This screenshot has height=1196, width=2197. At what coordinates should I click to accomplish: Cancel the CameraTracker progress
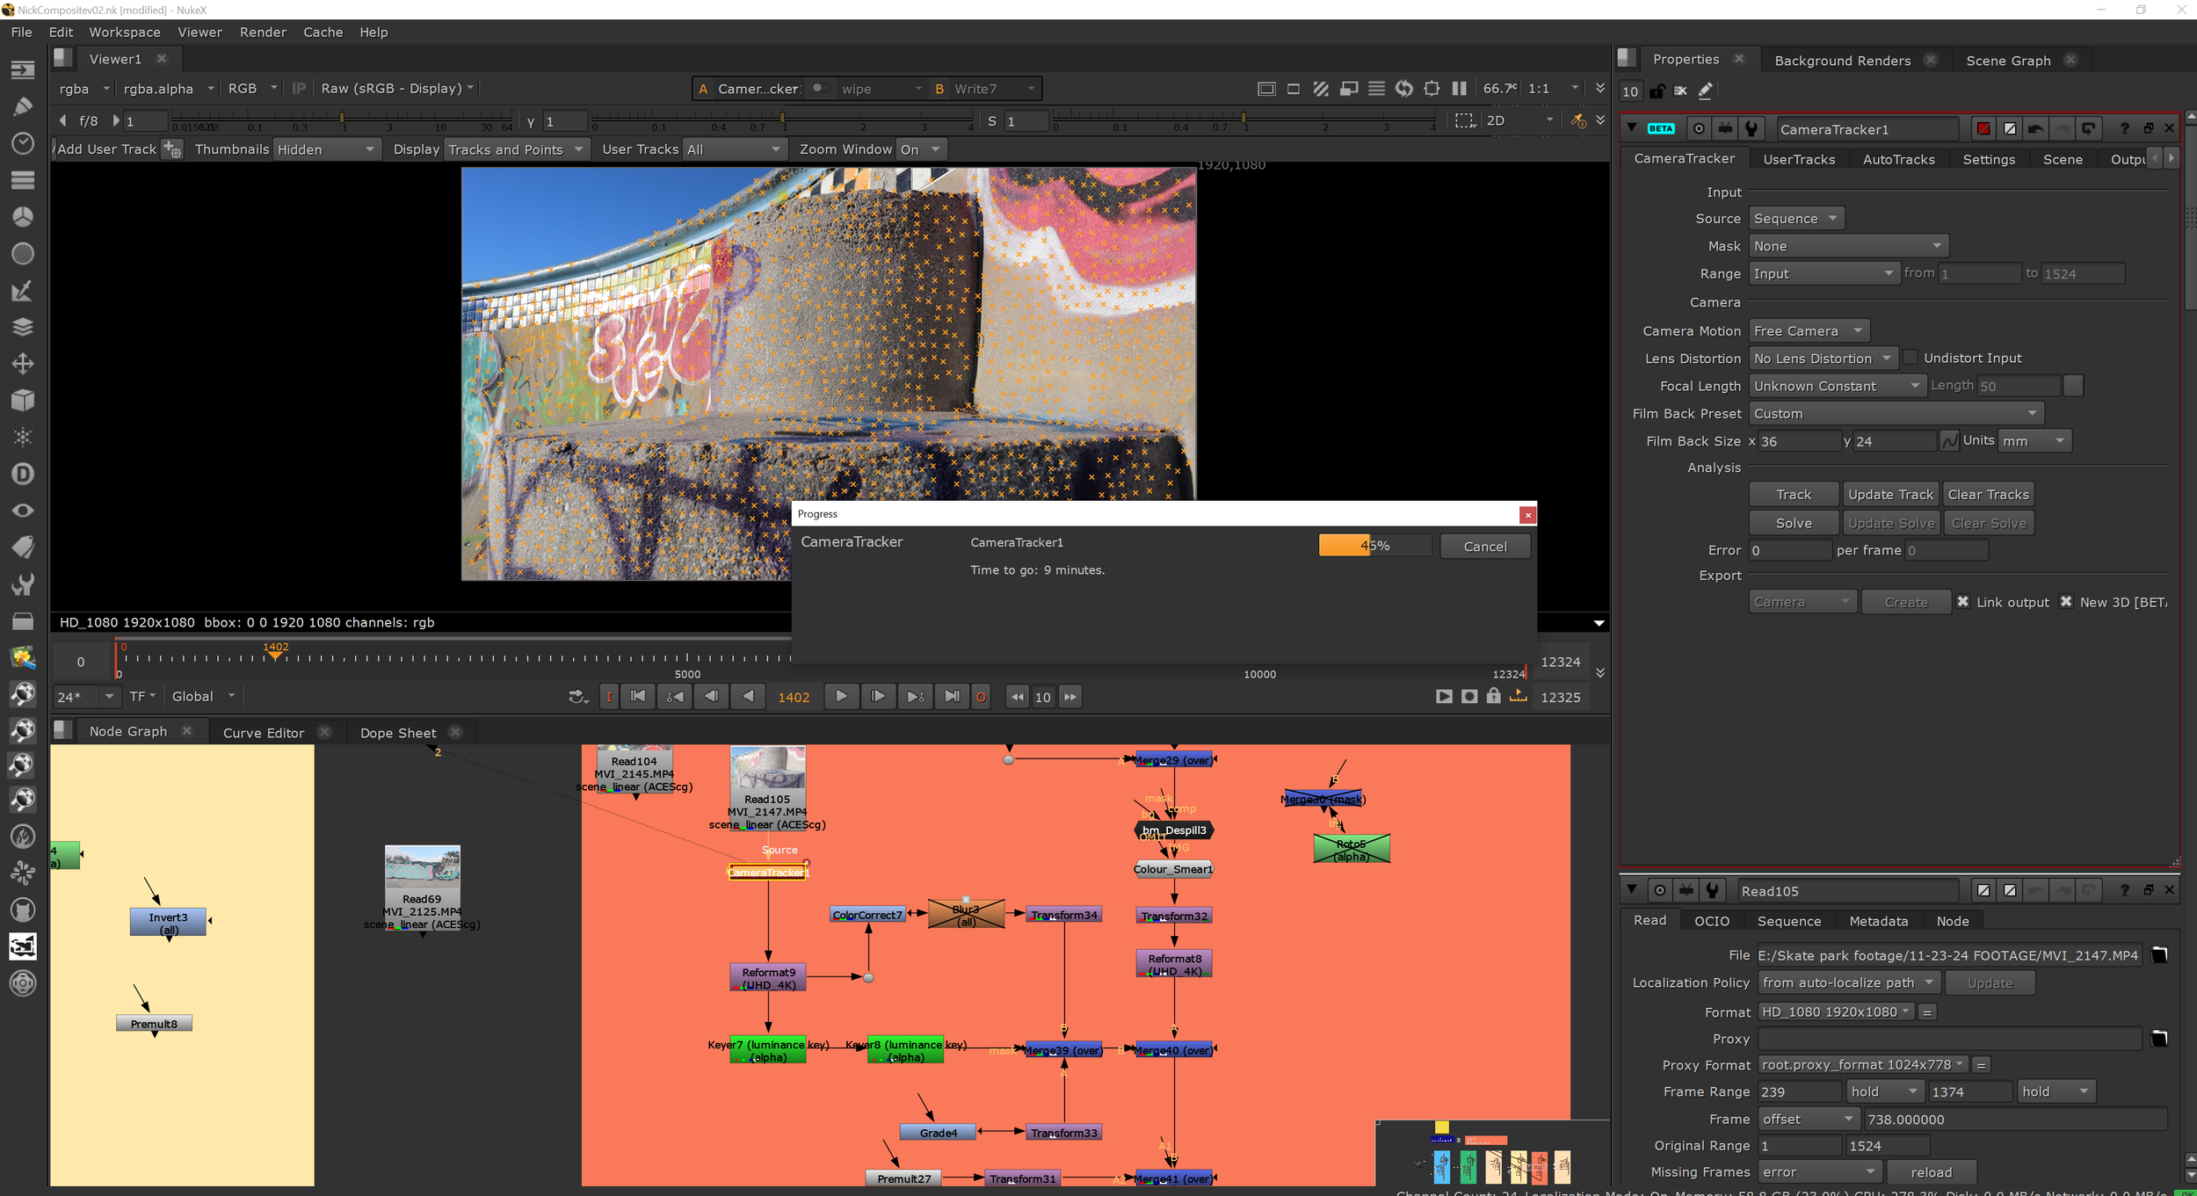[x=1484, y=547]
